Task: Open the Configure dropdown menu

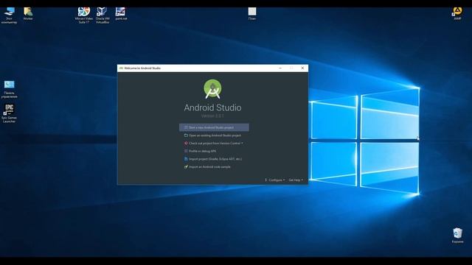Action: coord(275,180)
